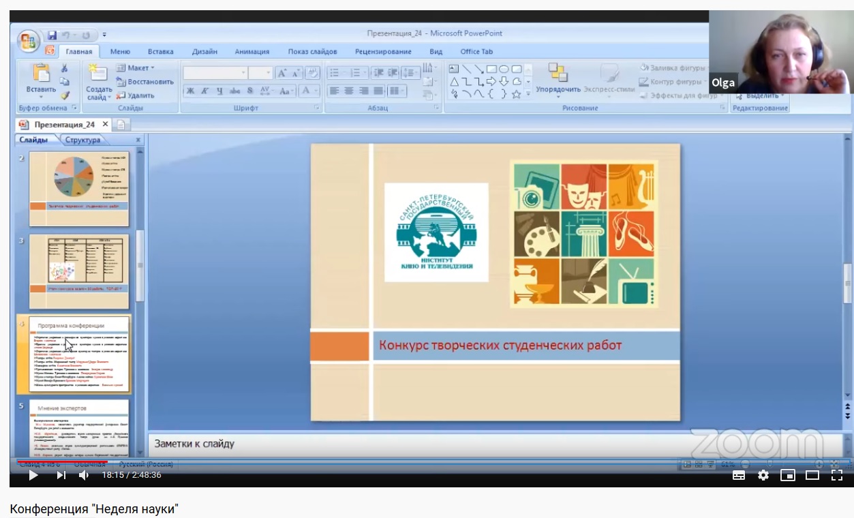
Task: Close the Презентация_24 document tab
Action: 105,125
